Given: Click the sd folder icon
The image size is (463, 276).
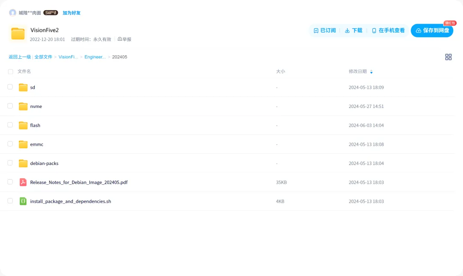Looking at the screenshot, I should pos(23,87).
